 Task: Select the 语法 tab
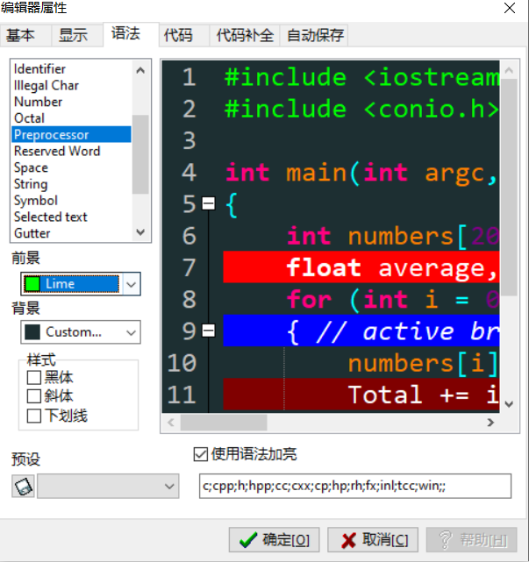pyautogui.click(x=131, y=34)
